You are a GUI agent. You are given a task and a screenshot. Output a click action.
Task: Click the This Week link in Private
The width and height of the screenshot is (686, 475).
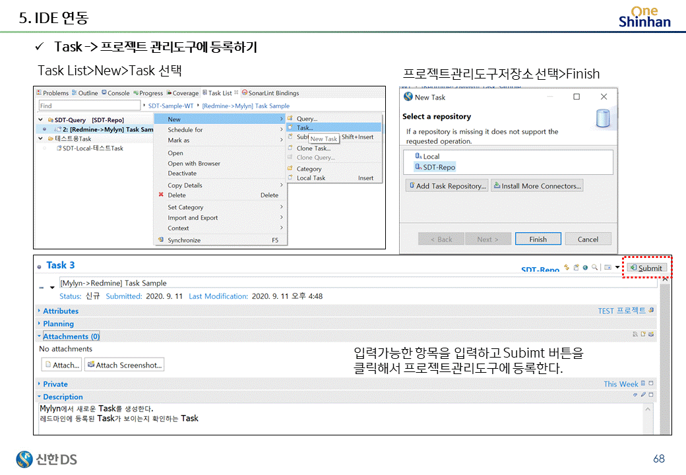621,384
